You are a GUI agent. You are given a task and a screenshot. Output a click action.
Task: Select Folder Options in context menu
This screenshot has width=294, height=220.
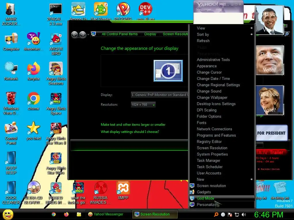[x=222, y=116]
